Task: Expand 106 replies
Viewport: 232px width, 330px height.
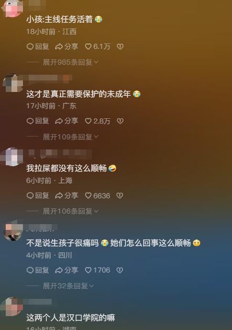Action: click(70, 211)
